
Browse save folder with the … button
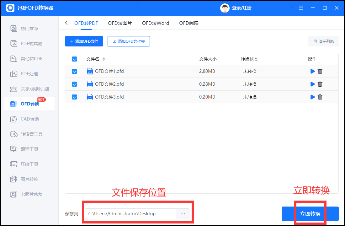coord(183,214)
